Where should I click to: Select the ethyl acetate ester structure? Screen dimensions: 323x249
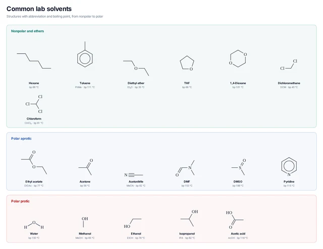[x=34, y=162]
